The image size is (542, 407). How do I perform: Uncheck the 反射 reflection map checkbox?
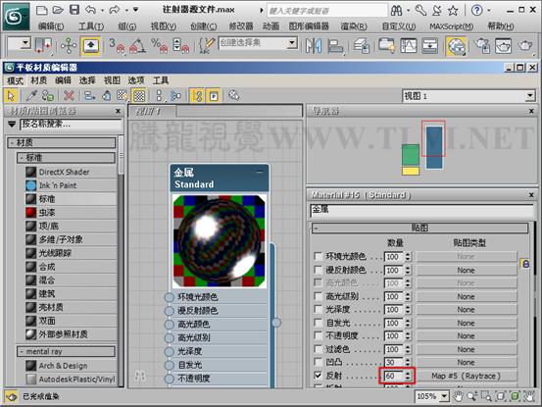(318, 376)
